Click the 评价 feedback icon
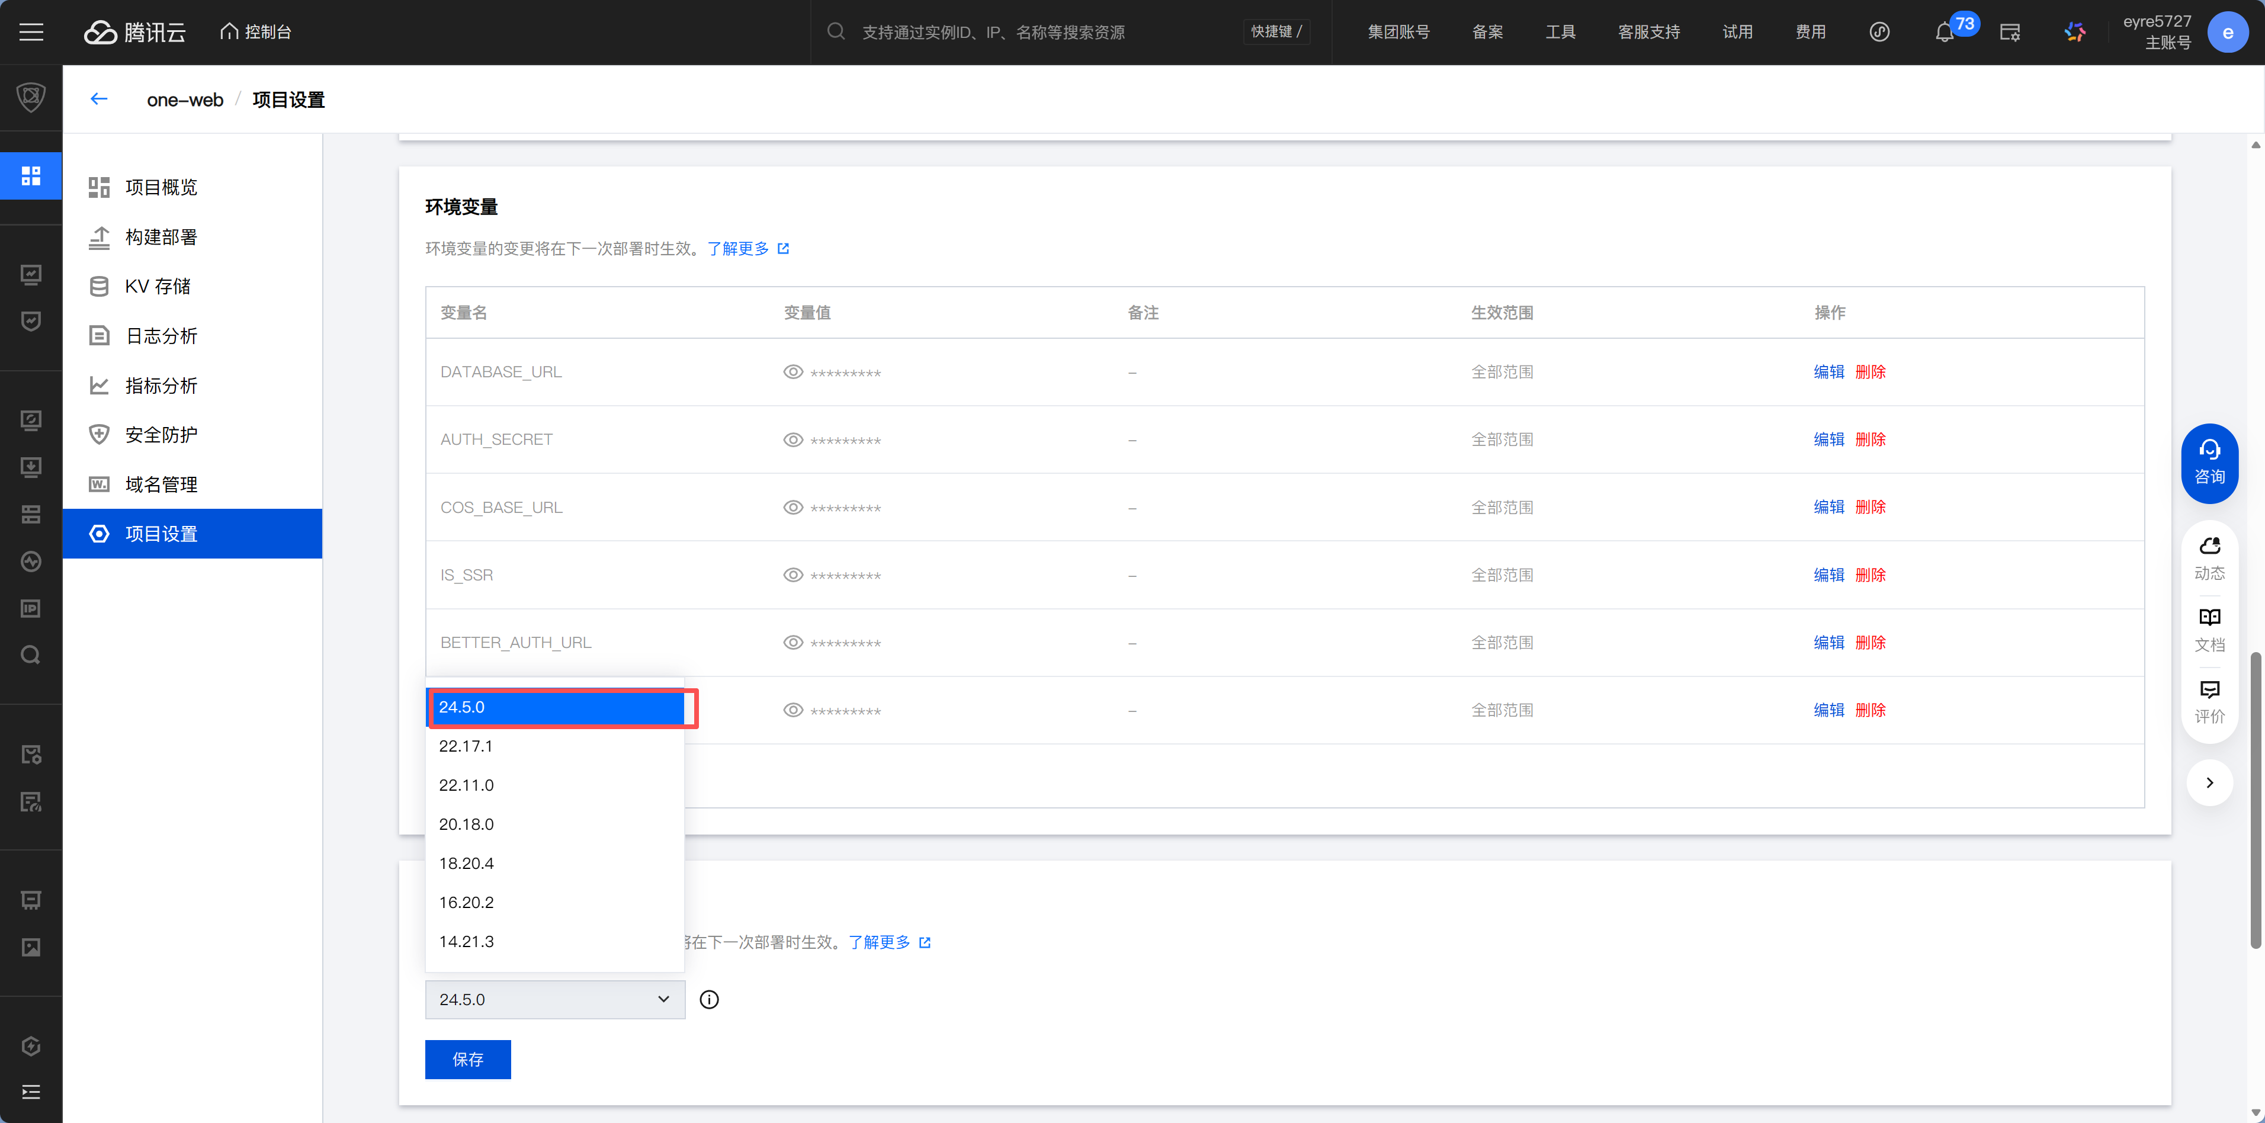Screen dimensions: 2265x1123 (x=2209, y=702)
